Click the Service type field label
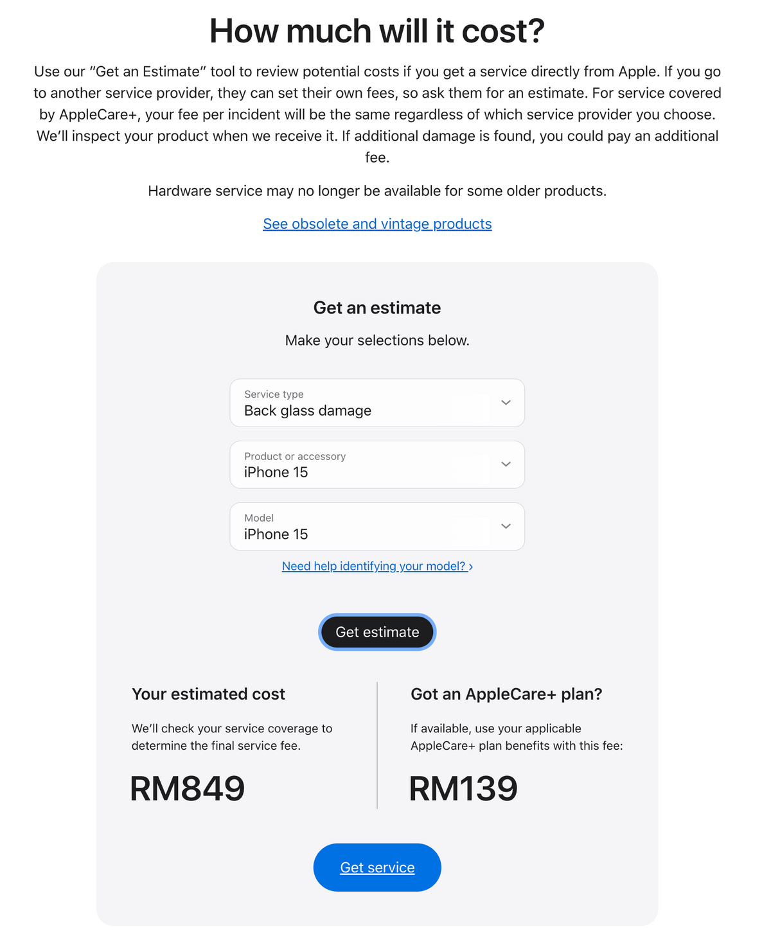 click(x=274, y=394)
